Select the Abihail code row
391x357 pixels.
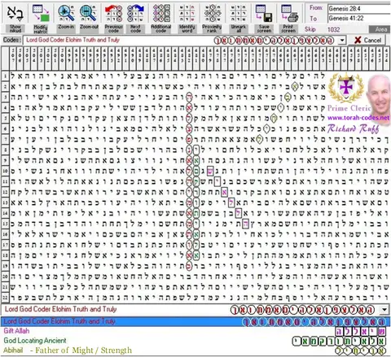pyautogui.click(x=195, y=350)
